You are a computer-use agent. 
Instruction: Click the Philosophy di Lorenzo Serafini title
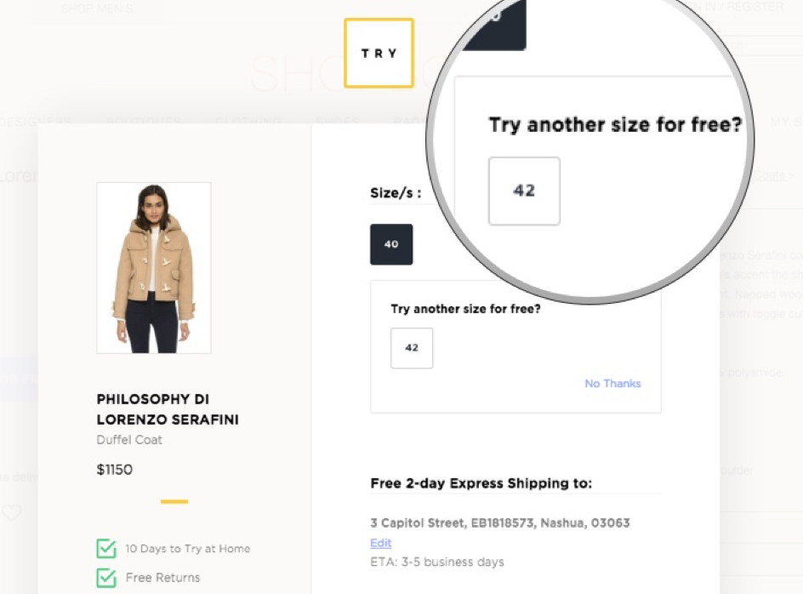pos(168,409)
